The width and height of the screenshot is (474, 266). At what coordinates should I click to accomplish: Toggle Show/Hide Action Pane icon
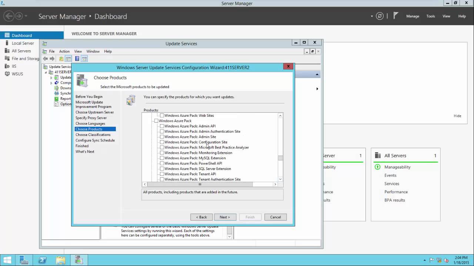click(x=84, y=59)
